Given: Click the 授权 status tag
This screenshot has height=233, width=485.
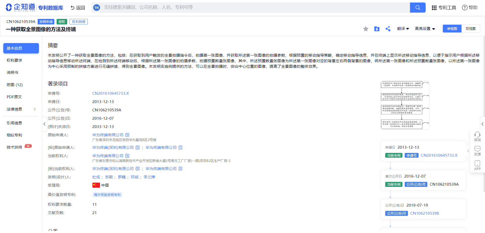Looking at the screenshot, I should point(62,22).
